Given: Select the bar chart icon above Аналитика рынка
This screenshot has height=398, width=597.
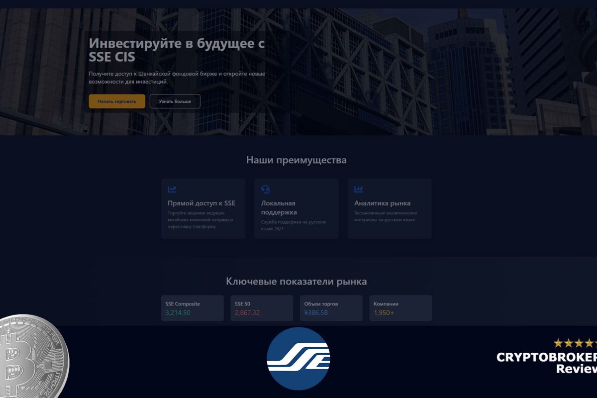Looking at the screenshot, I should point(358,190).
